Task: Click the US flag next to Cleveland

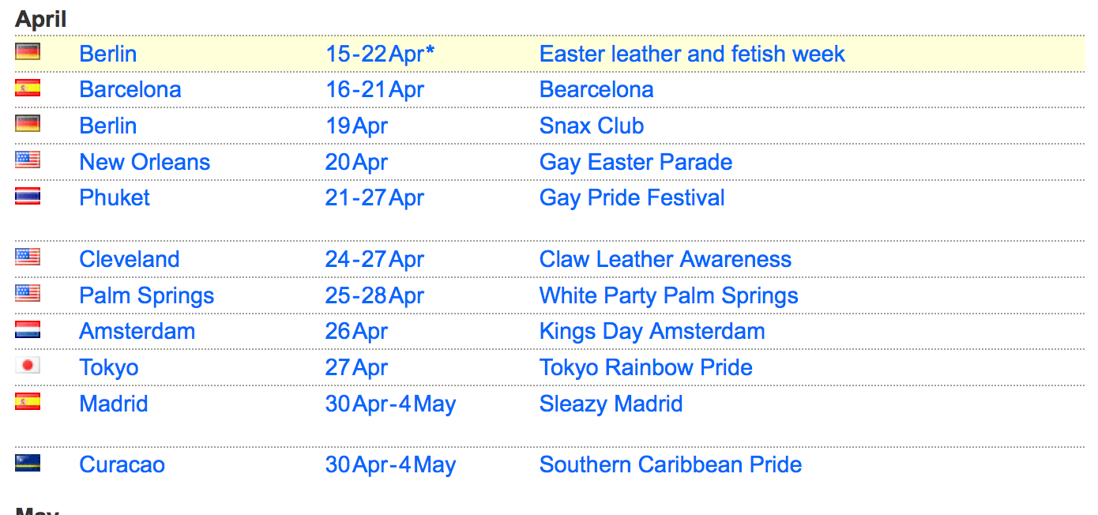Action: coord(28,257)
